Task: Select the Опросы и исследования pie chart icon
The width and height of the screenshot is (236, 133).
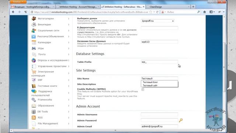Action: 34,60
